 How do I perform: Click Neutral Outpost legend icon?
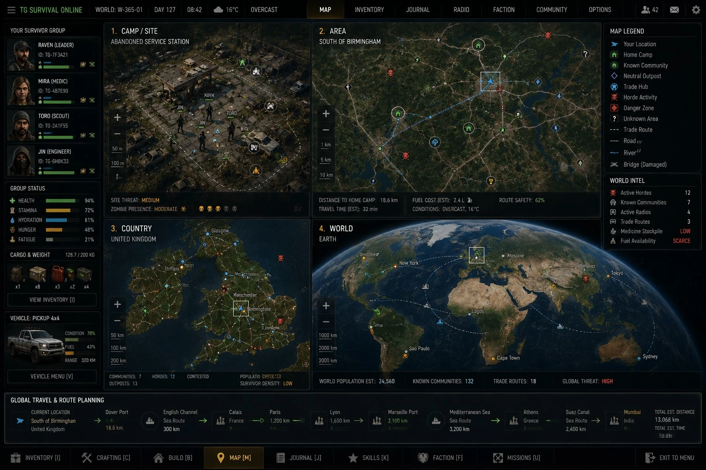pyautogui.click(x=614, y=76)
